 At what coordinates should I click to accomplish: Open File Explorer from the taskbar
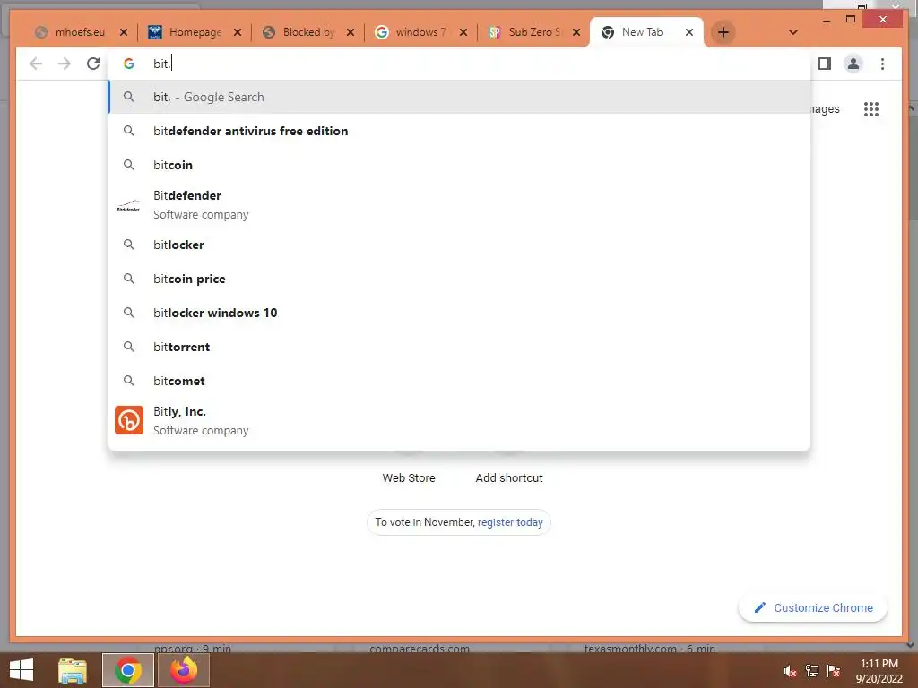(73, 670)
